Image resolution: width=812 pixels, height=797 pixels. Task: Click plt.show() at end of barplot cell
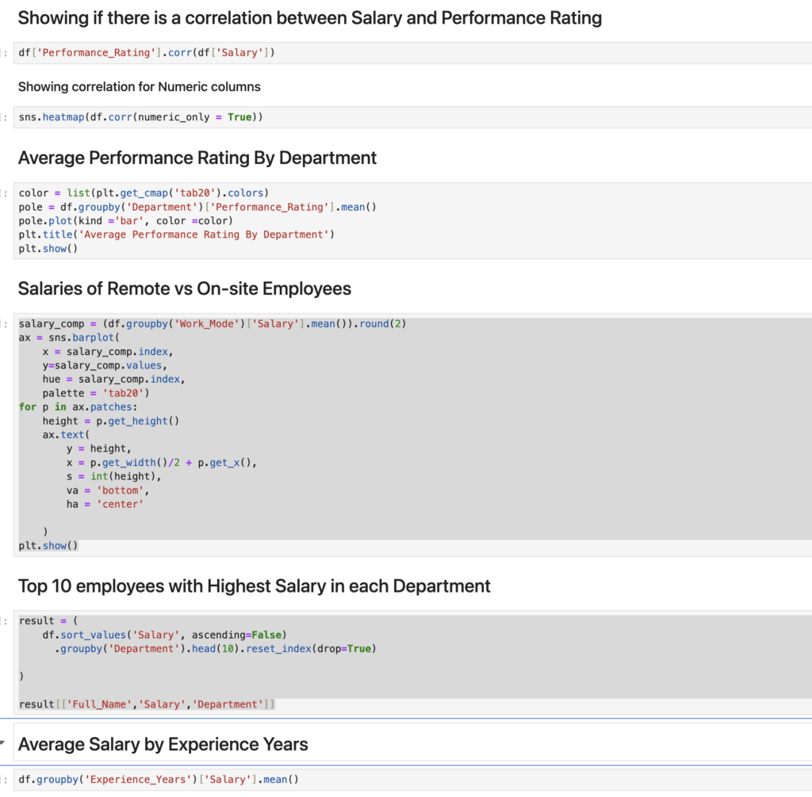tap(48, 545)
